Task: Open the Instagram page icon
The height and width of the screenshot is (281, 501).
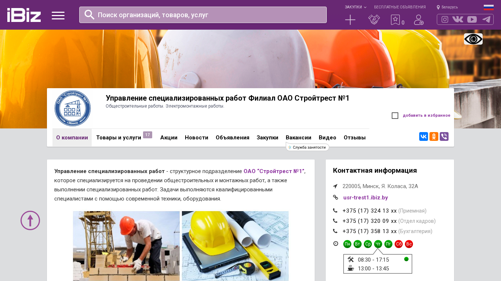Action: pos(445,19)
